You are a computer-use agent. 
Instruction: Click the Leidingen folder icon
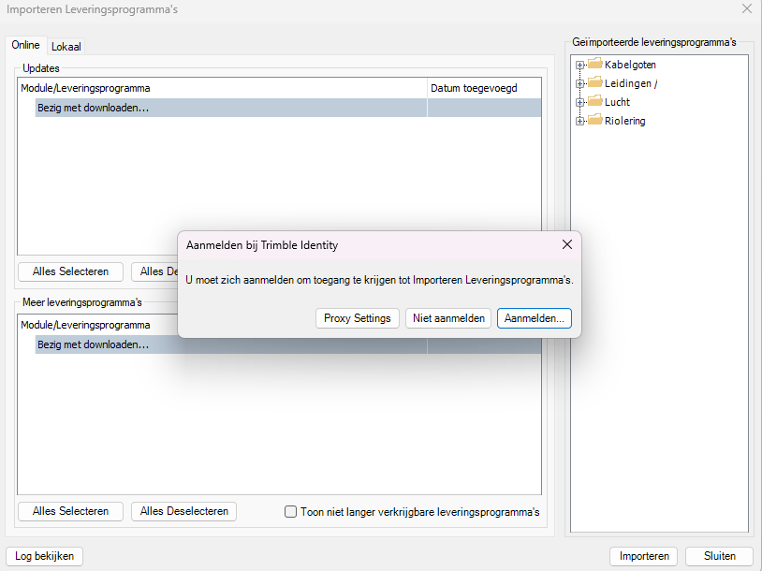[594, 82]
